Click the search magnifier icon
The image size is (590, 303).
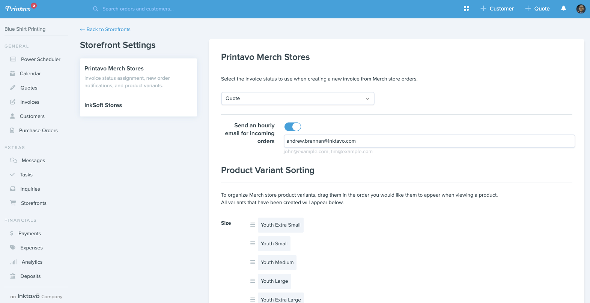[96, 9]
